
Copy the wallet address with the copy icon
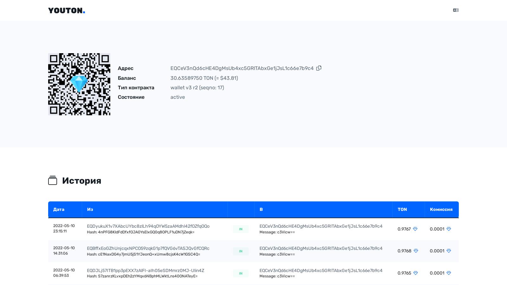pyautogui.click(x=319, y=68)
